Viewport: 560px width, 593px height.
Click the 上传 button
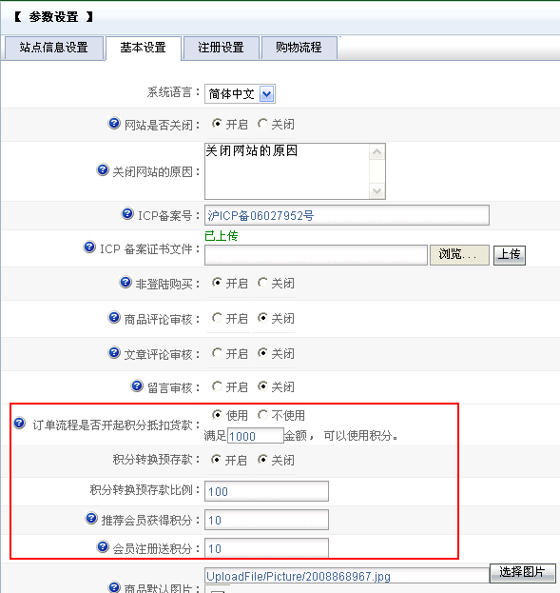pos(509,255)
